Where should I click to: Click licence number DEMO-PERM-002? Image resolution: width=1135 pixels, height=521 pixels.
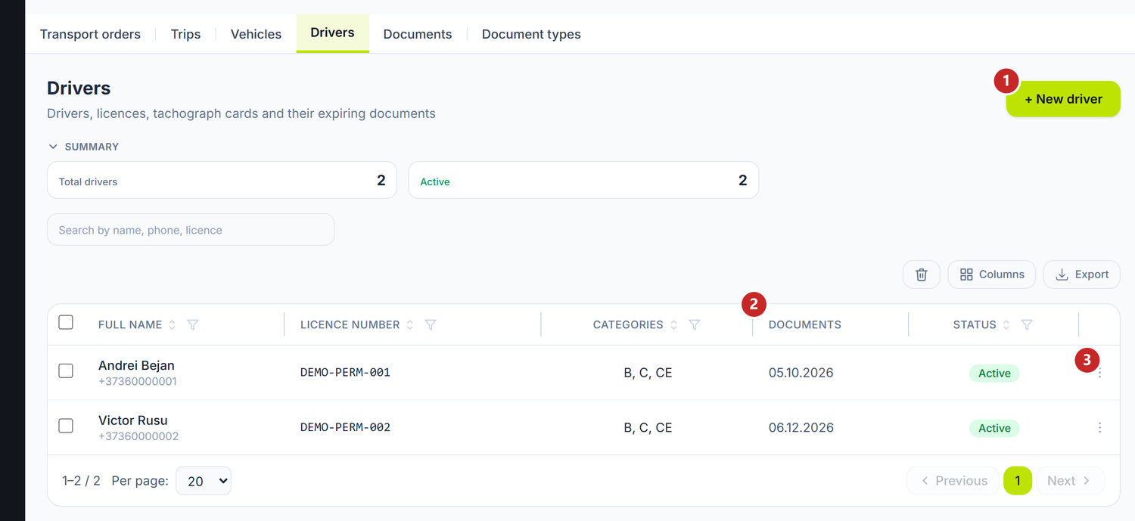tap(345, 427)
